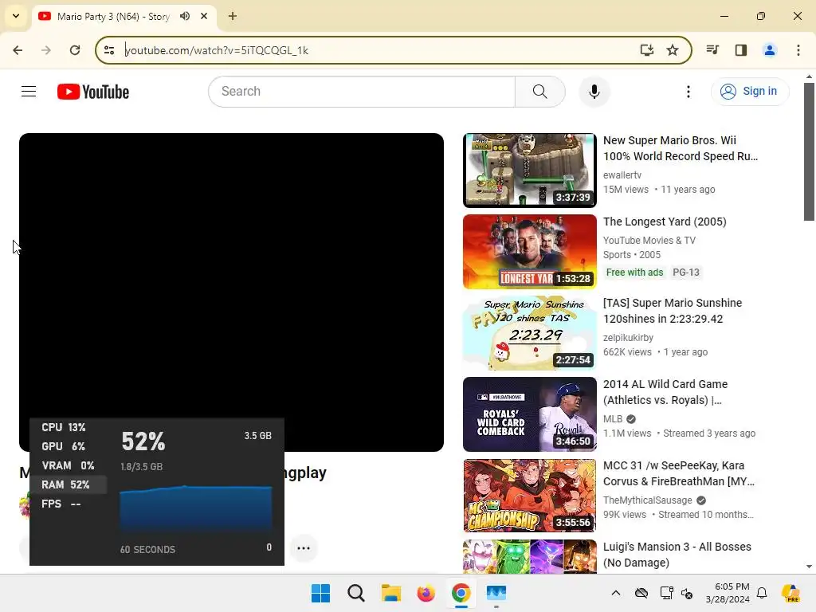This screenshot has height=612, width=816.
Task: Open Windows Start menu
Action: click(x=320, y=593)
